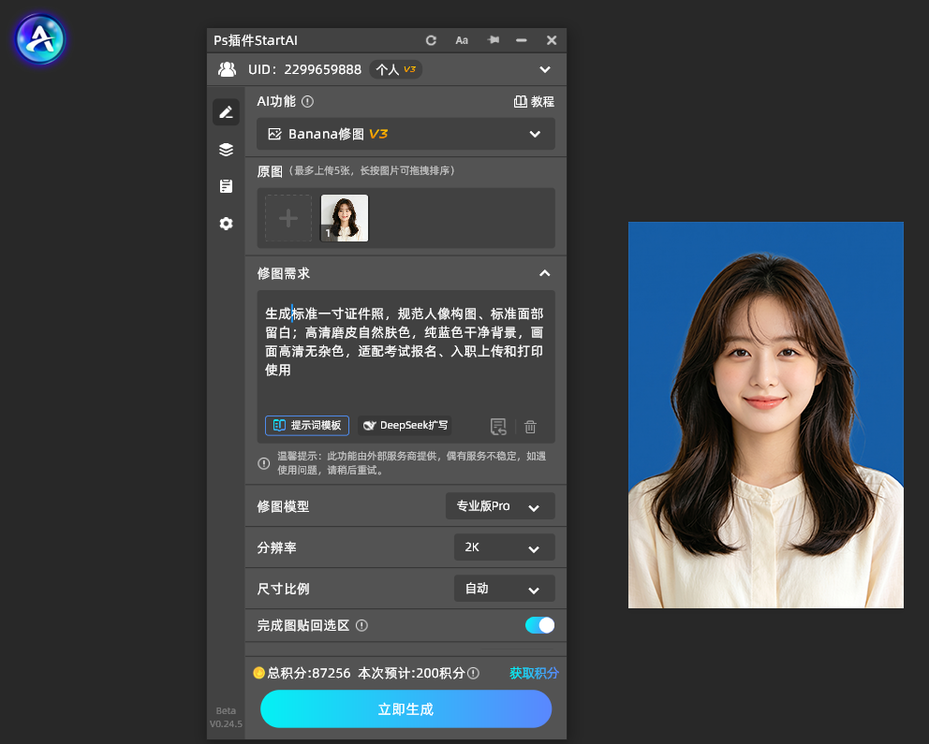Screen dimensions: 929x744
Task: Open the settings gear in sidebar
Action: point(226,224)
